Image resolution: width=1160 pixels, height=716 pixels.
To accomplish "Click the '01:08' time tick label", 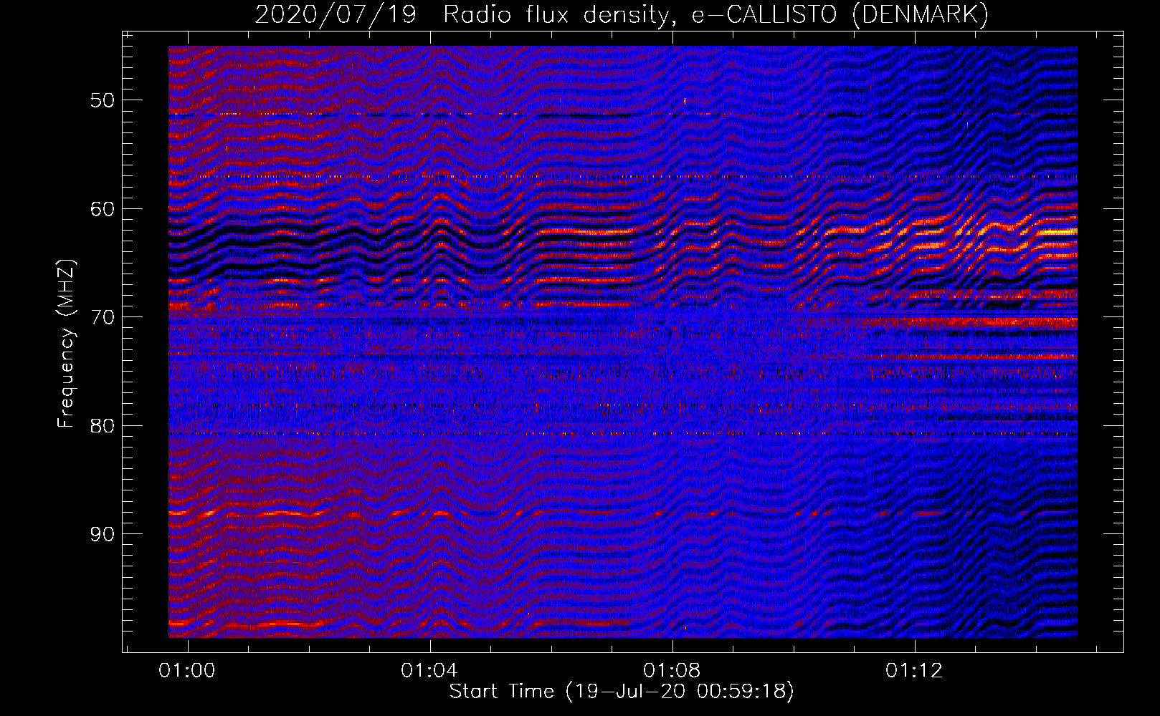I will point(672,671).
